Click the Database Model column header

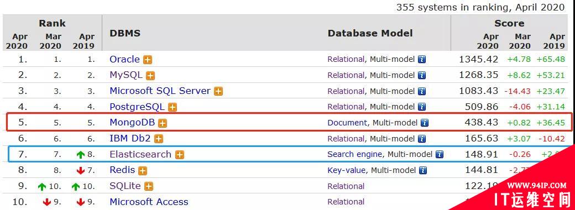click(x=370, y=33)
